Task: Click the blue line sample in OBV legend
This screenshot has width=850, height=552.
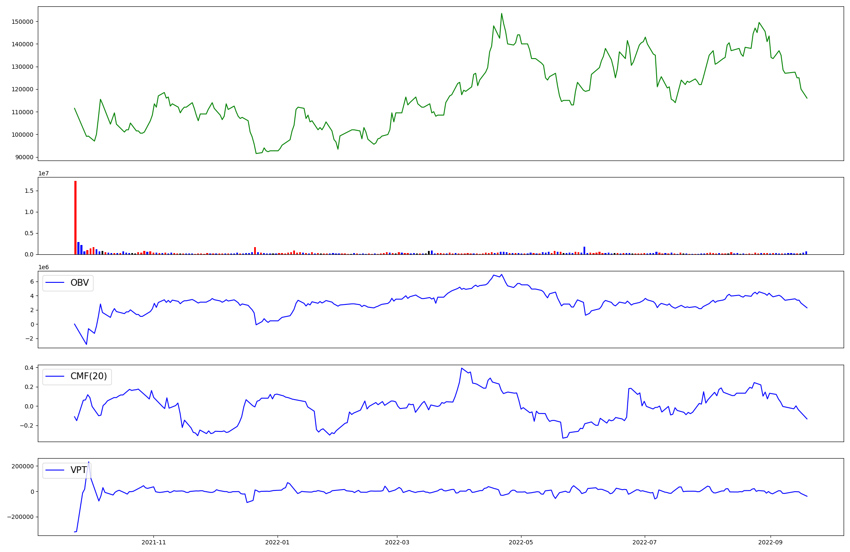Action: (55, 283)
